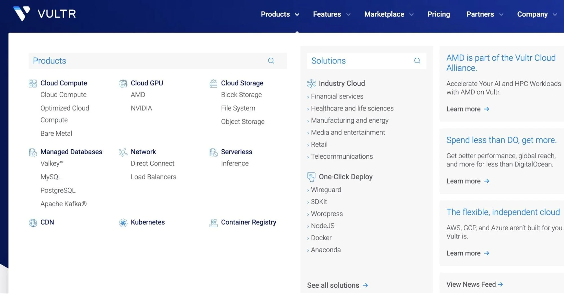Viewport: 564px width, 294px height.
Task: Deploy Wordpress one-click app
Action: pos(327,214)
